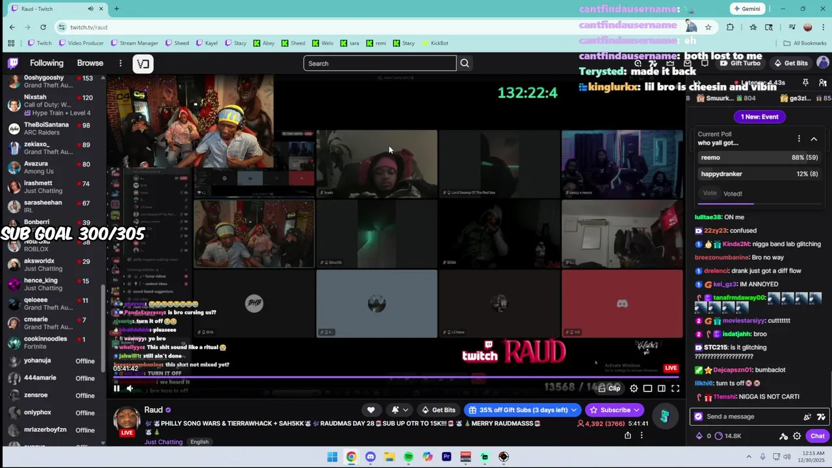
Task: Open video player settings gear
Action: pos(634,389)
